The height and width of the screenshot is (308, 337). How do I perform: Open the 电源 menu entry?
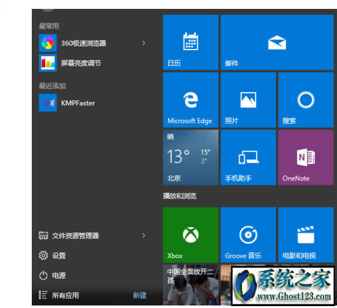click(x=58, y=276)
